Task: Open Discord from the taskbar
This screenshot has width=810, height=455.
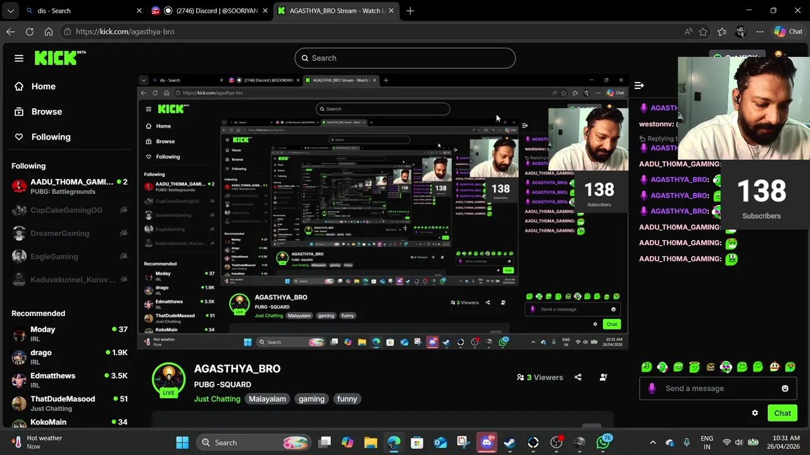Action: 487,442
